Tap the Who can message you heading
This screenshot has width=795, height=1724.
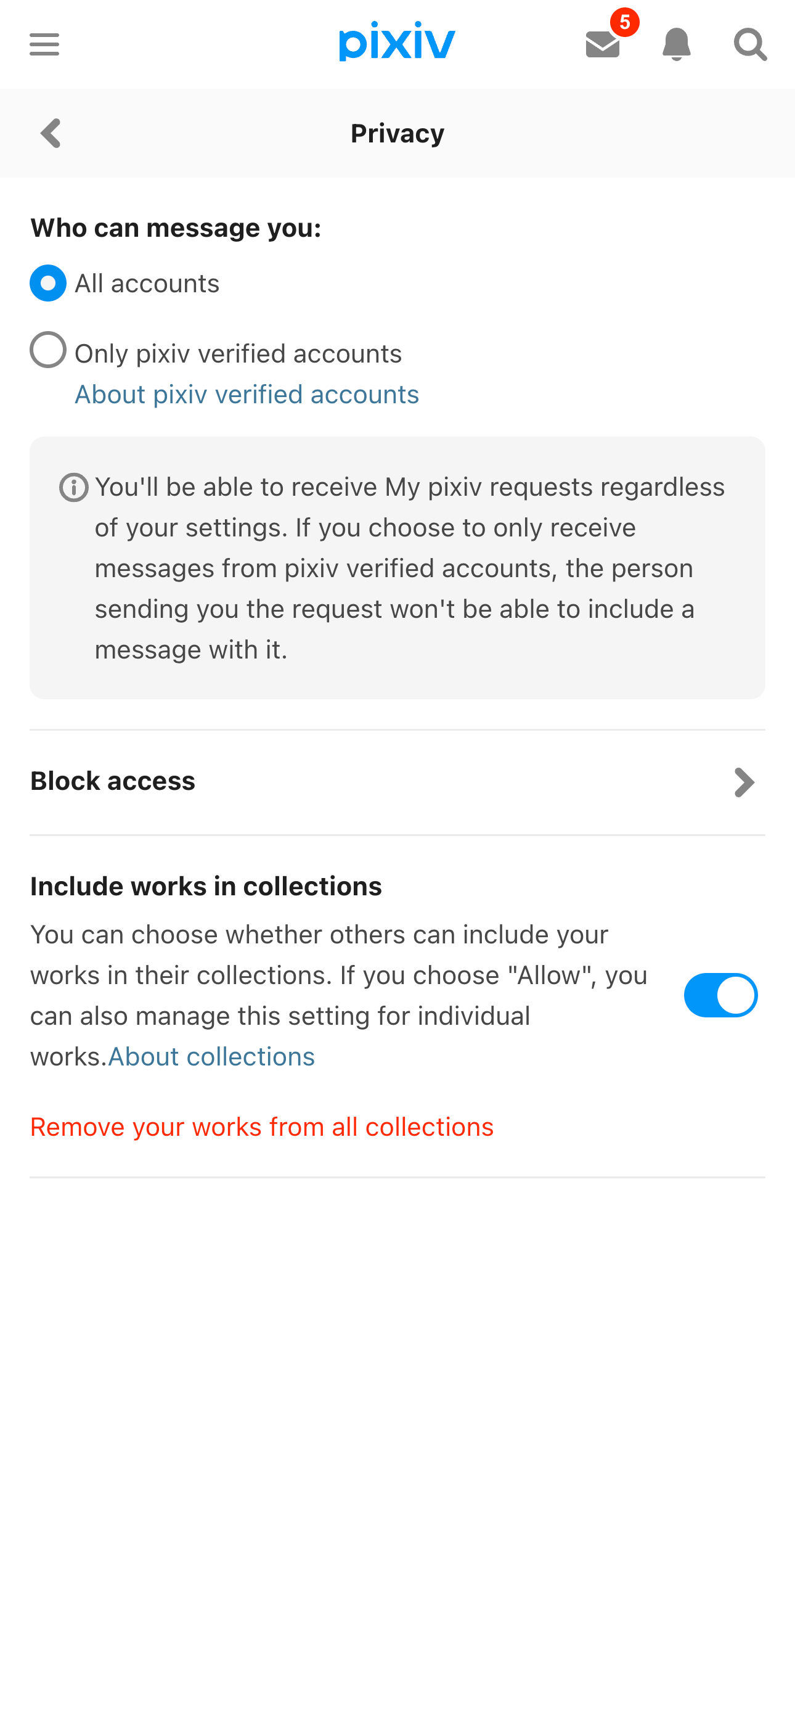pyautogui.click(x=176, y=228)
